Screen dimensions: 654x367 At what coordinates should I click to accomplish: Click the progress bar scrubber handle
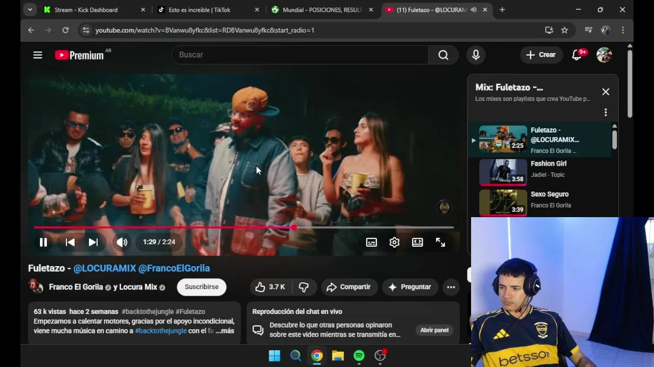(x=294, y=227)
